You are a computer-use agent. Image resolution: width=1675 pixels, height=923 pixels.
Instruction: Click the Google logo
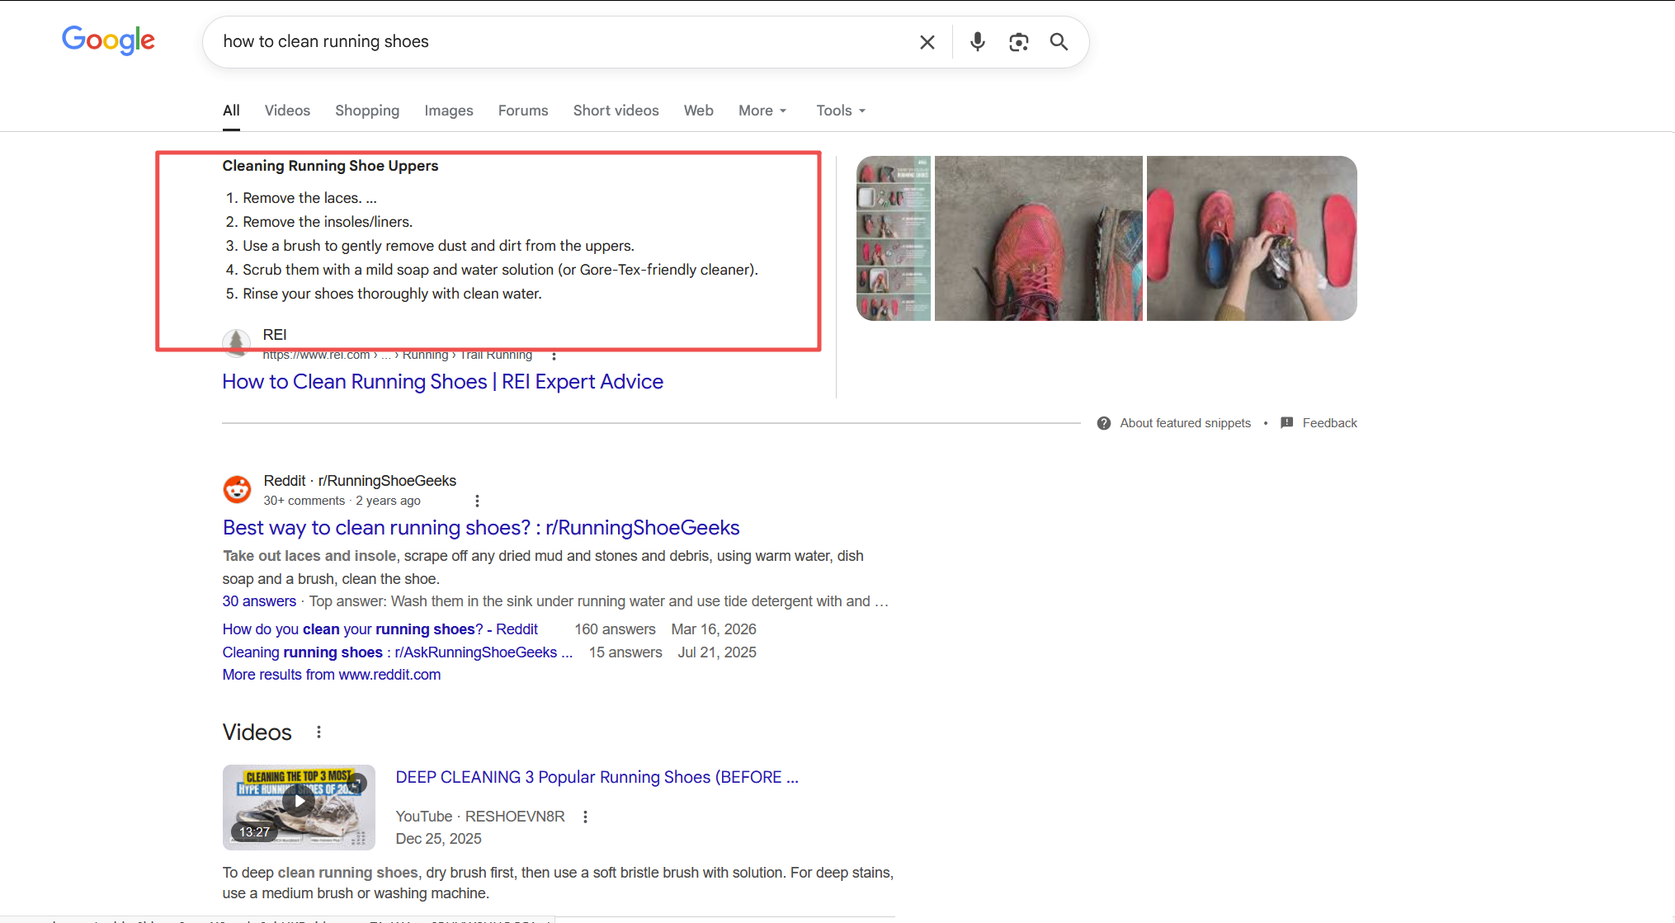[108, 40]
